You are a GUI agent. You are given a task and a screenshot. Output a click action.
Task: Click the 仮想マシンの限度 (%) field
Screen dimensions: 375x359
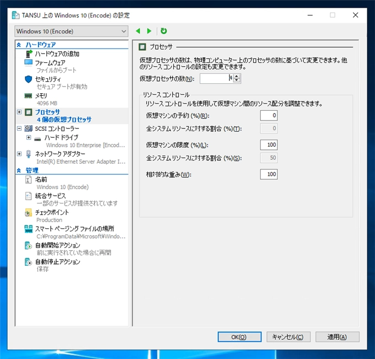pos(269,144)
